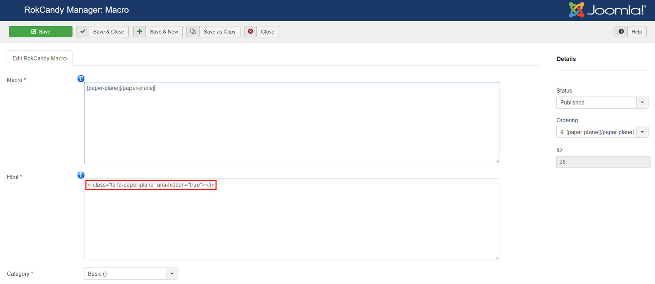Click the Details heading
This screenshot has height=284, width=655.
pyautogui.click(x=566, y=59)
